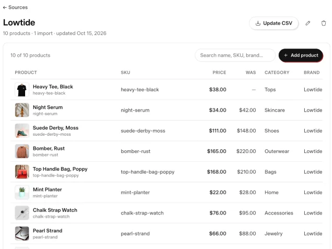Open the Top Handle Bag, Poppy thumbnail
The height and width of the screenshot is (249, 332).
click(x=22, y=172)
